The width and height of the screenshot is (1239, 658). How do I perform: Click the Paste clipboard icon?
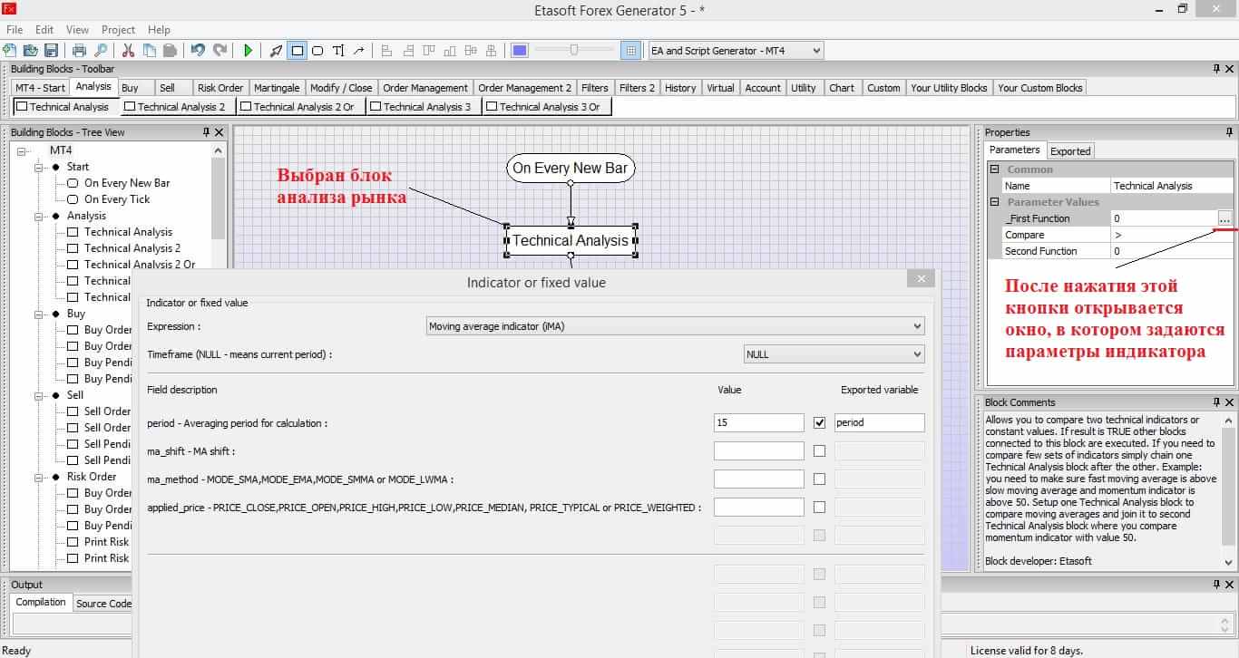(169, 51)
